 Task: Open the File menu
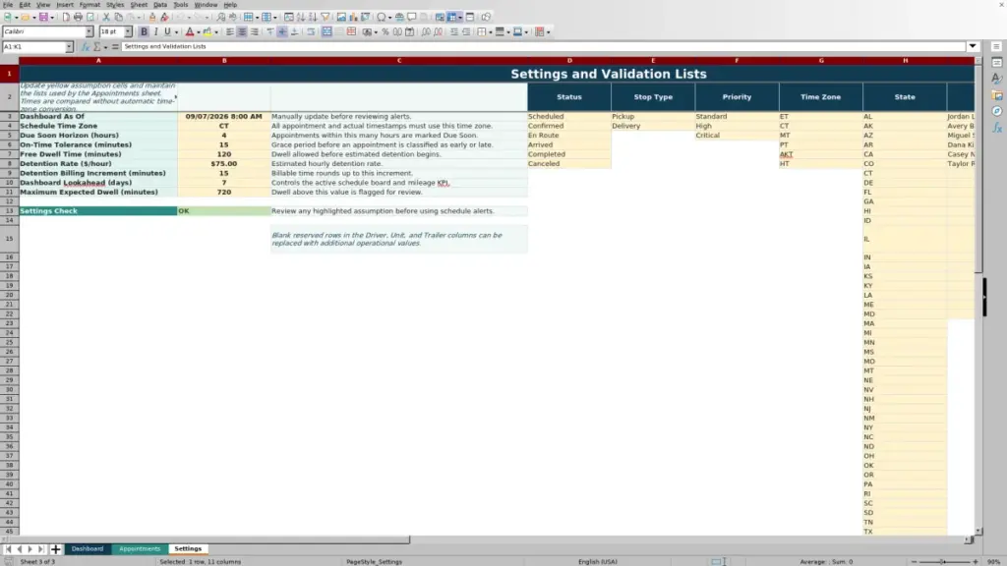(x=8, y=5)
